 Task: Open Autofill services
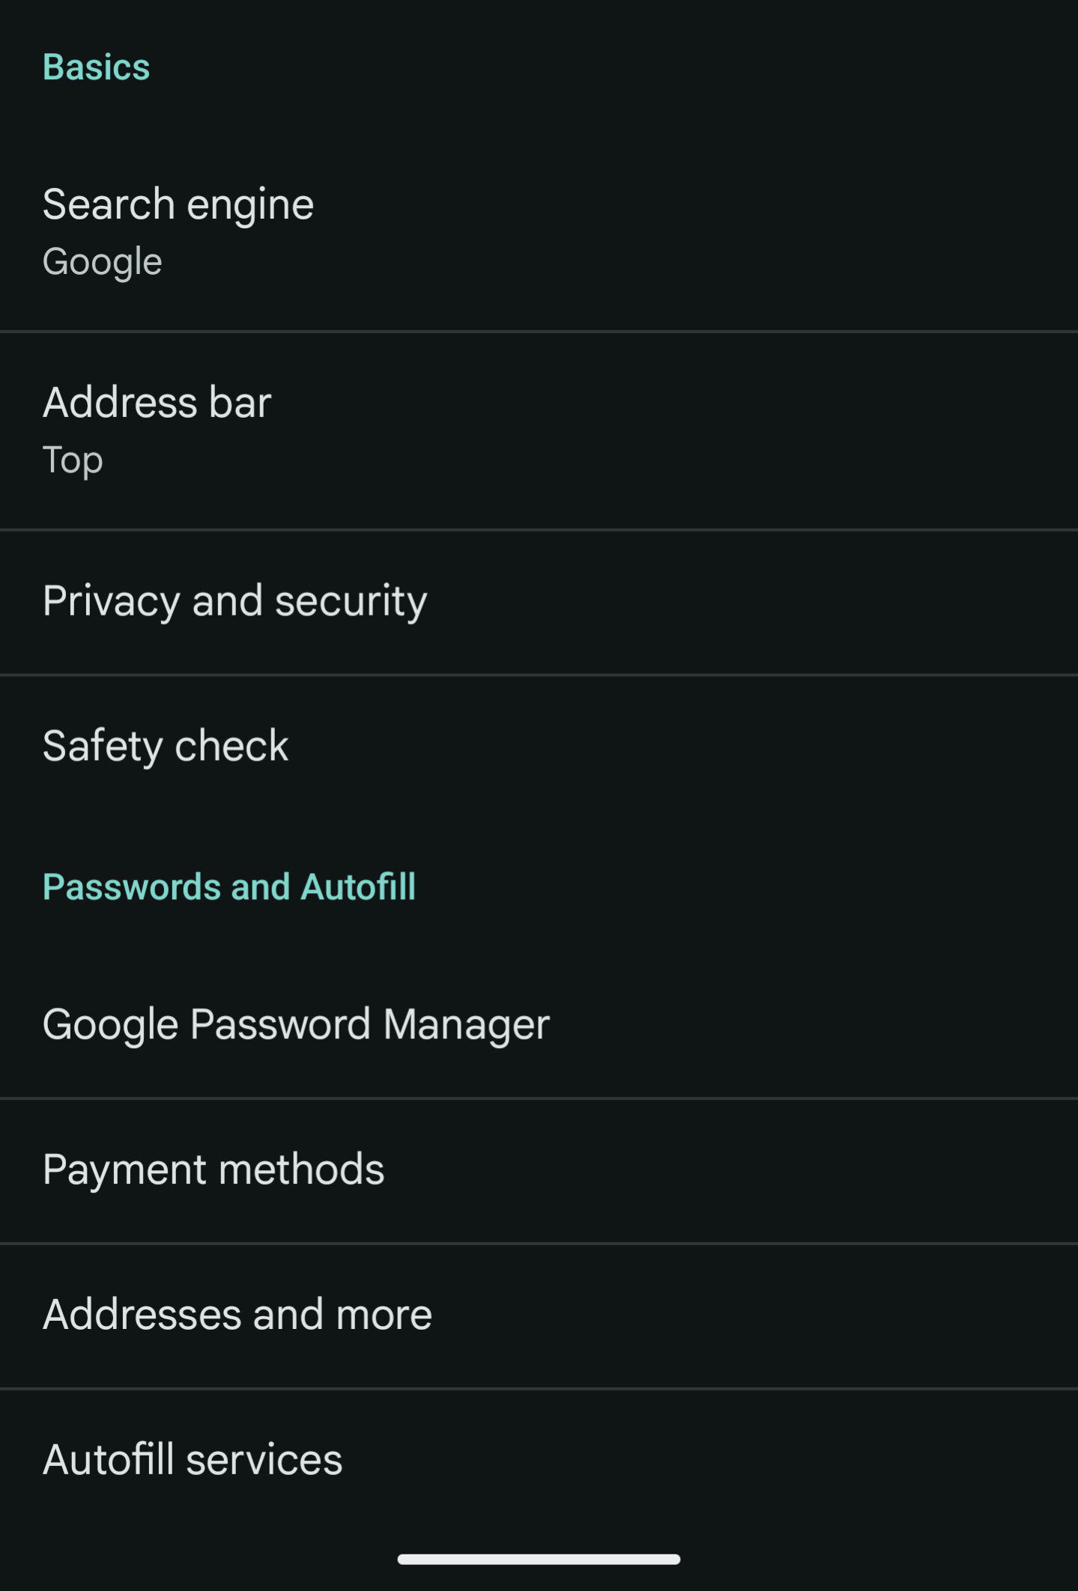click(x=193, y=1460)
